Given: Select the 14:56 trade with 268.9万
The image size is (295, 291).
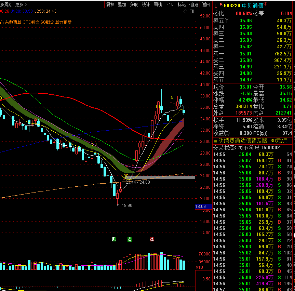Looking at the screenshot, I should click(252, 185).
